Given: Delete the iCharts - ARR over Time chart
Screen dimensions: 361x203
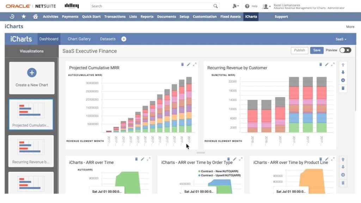Looking at the screenshot, I should [x=136, y=159].
